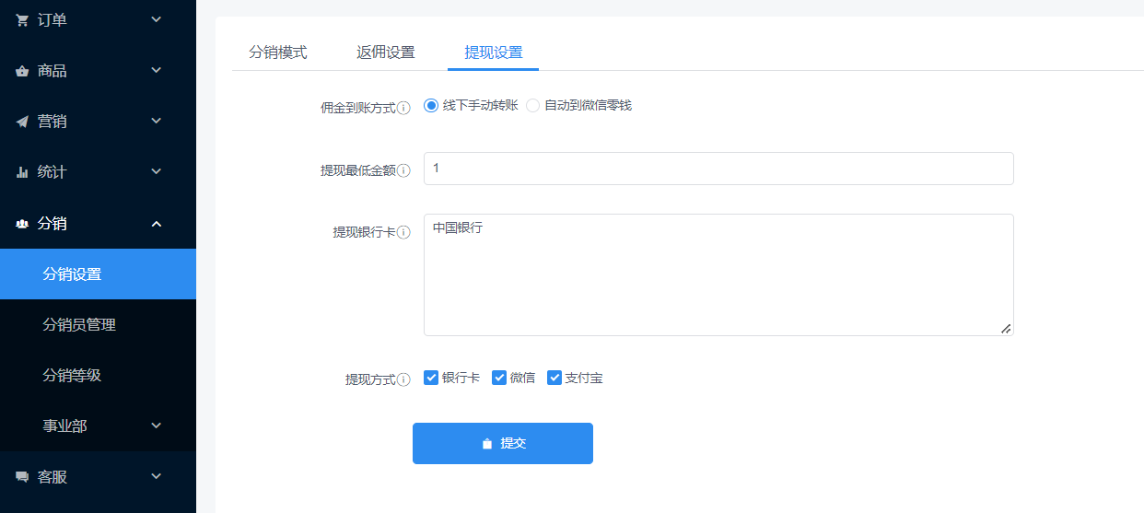Click the chat bubble icon beside 客服
The width and height of the screenshot is (1144, 513).
click(x=22, y=477)
